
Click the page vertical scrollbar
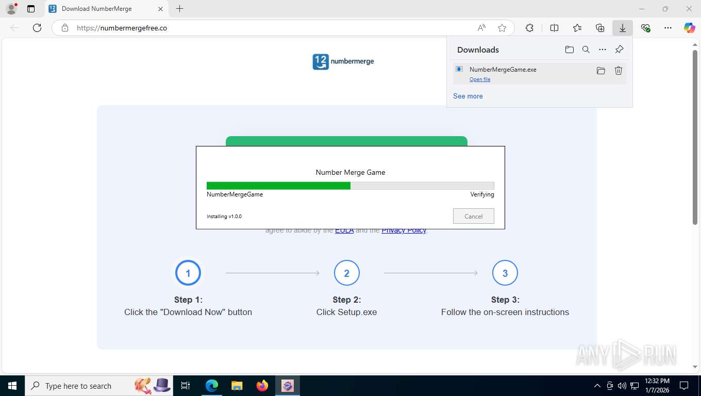[x=695, y=137]
